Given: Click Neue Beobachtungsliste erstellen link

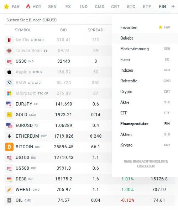Looking at the screenshot, I should (x=146, y=164).
